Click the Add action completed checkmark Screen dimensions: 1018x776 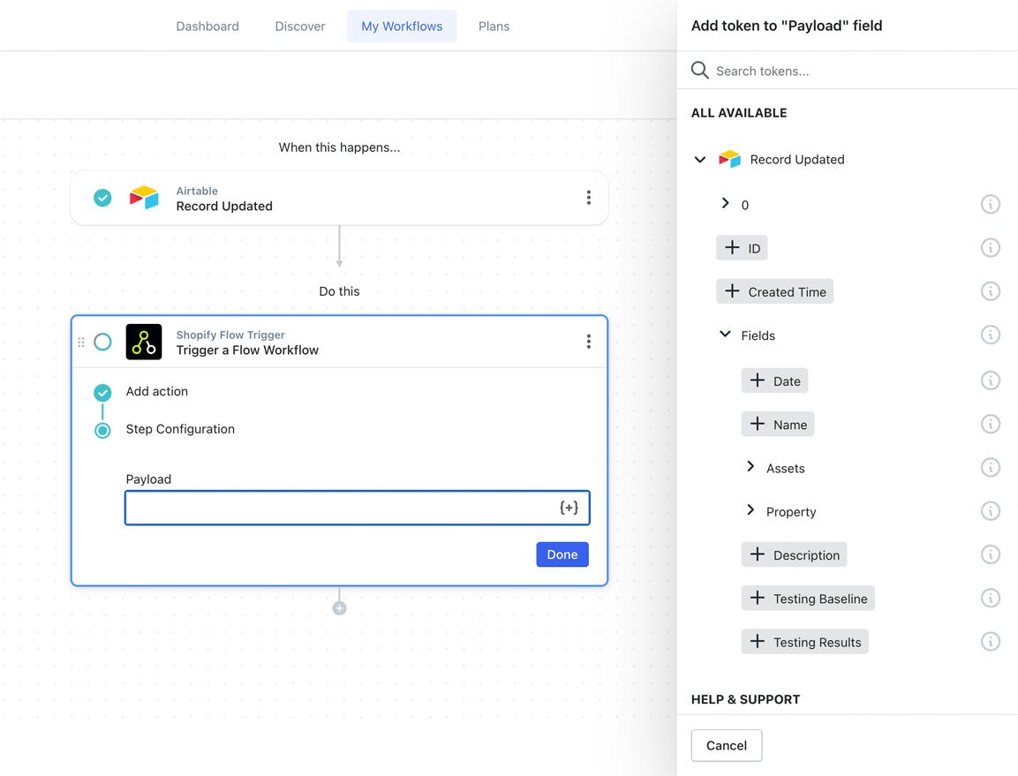pyautogui.click(x=102, y=392)
